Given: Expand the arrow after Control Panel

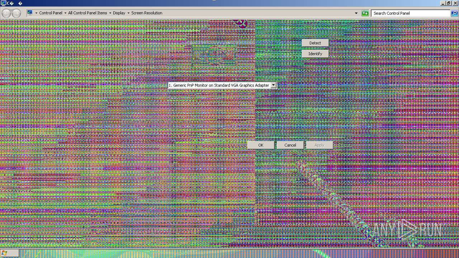Looking at the screenshot, I should pyautogui.click(x=65, y=13).
